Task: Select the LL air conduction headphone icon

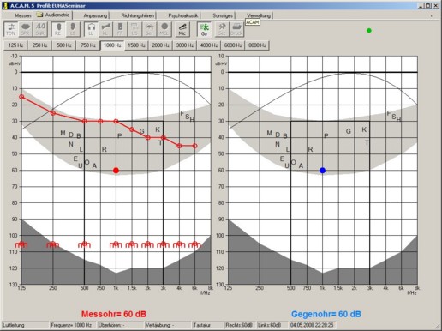Action: [x=91, y=29]
